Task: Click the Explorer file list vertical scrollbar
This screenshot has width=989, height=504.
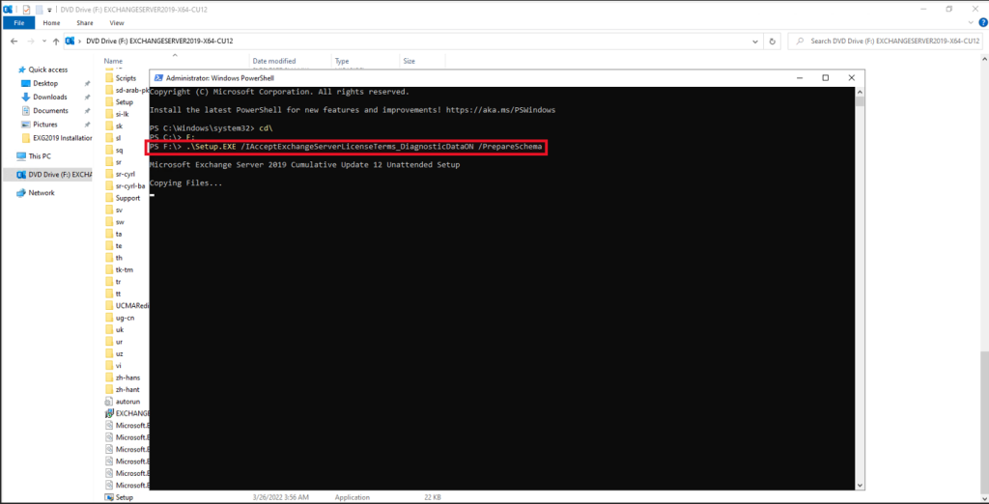Action: click(x=984, y=278)
